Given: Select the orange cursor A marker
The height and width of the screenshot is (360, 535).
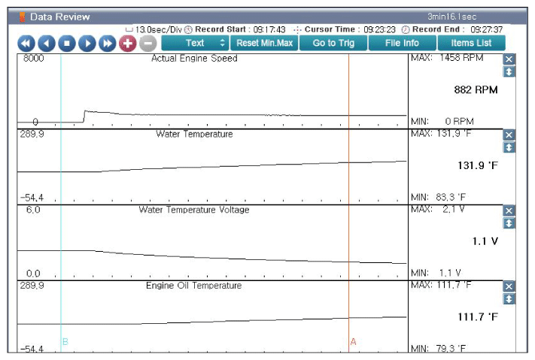Looking at the screenshot, I should pos(353,342).
